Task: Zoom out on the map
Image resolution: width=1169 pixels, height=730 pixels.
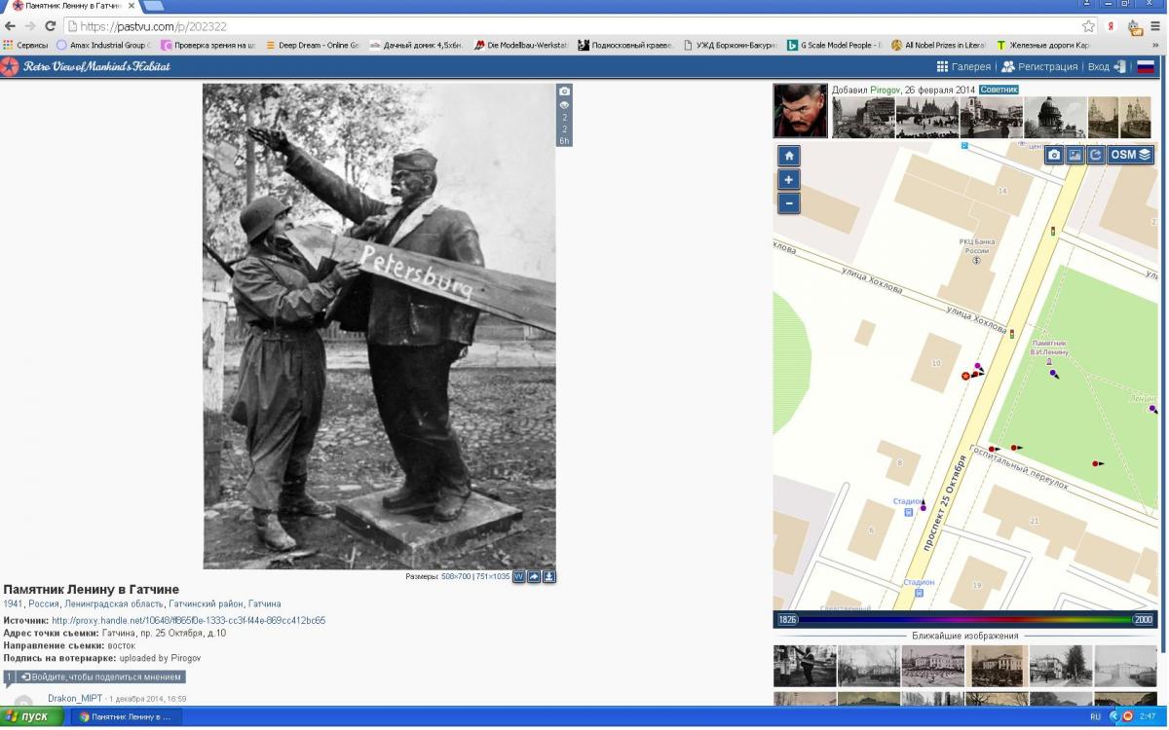Action: (x=789, y=202)
